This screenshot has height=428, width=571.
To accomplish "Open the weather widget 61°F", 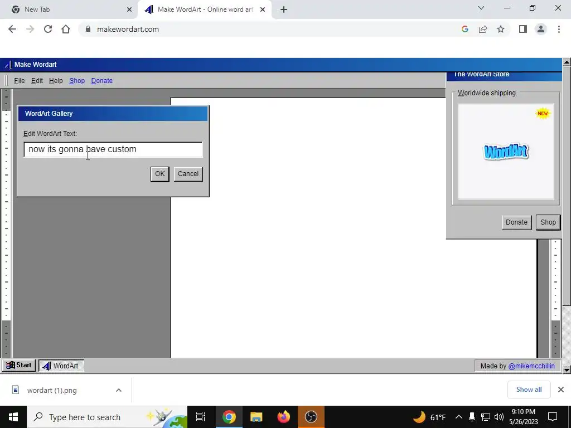I will click(429, 417).
